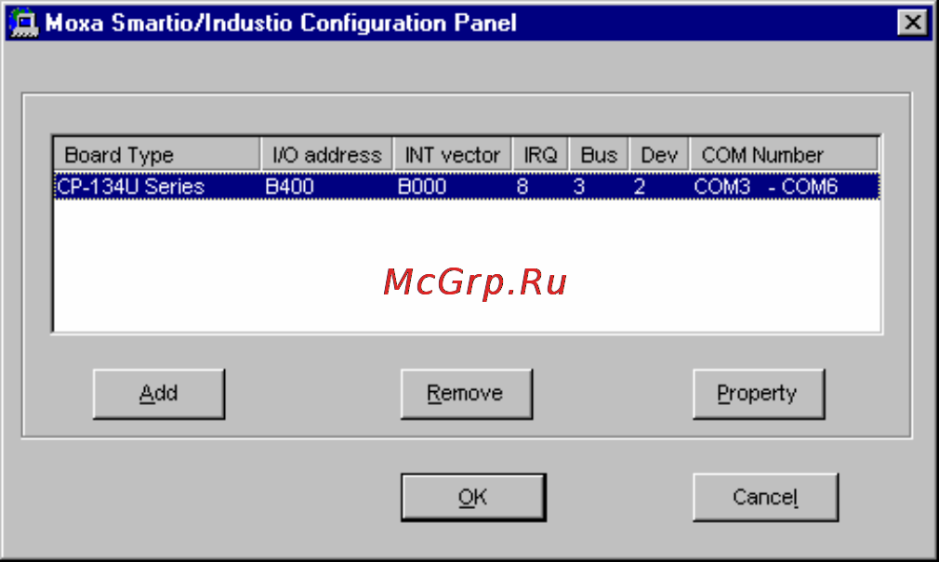Click the Add button
This screenshot has width=939, height=562.
(x=159, y=394)
